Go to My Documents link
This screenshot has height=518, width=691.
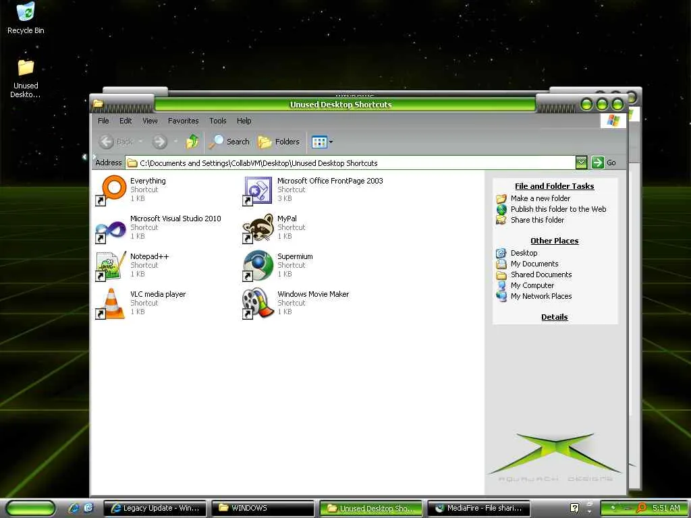pyautogui.click(x=534, y=264)
